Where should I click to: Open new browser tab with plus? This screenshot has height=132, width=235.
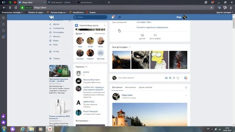click(x=109, y=3)
